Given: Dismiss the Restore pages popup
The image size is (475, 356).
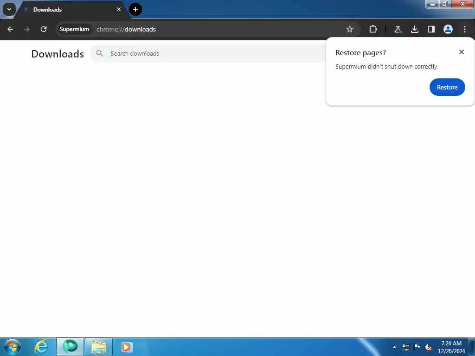Looking at the screenshot, I should click(x=462, y=52).
